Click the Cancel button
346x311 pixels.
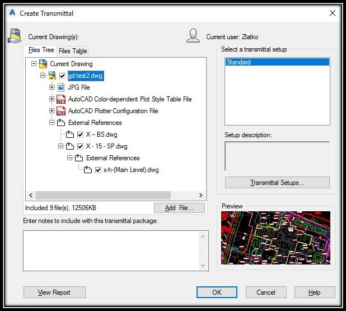coord(266,292)
